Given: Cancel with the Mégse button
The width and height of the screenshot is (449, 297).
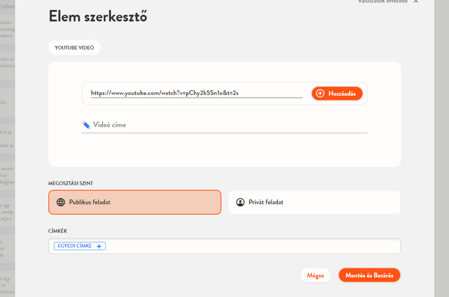Looking at the screenshot, I should (x=315, y=275).
